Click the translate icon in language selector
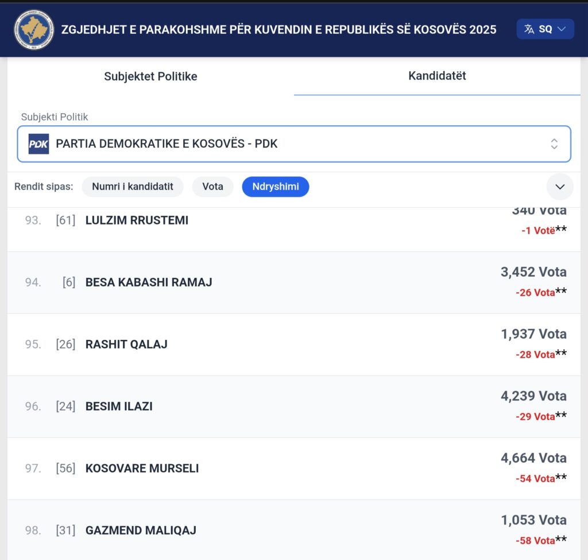 (x=529, y=29)
